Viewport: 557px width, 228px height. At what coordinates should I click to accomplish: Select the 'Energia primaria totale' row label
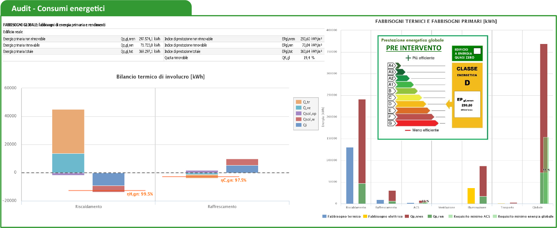tap(18, 51)
